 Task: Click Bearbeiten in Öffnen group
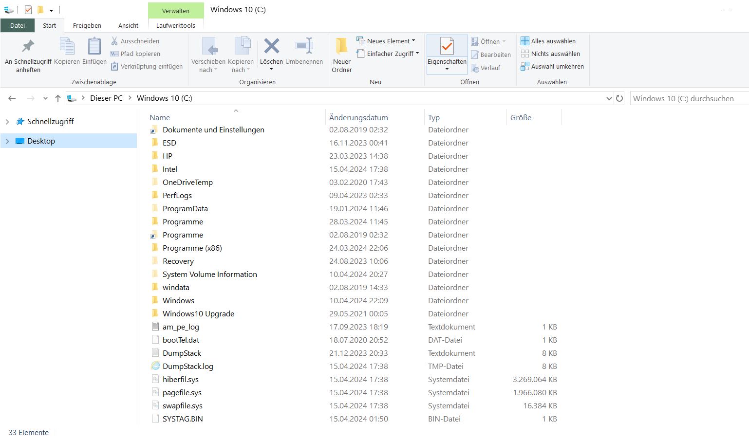point(491,55)
